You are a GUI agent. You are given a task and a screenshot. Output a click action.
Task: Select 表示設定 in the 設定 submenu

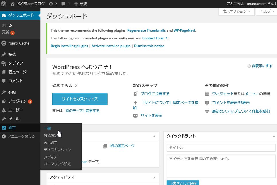click(x=51, y=142)
